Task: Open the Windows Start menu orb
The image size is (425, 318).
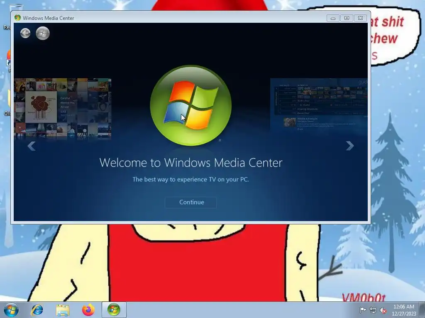Action: [11, 310]
